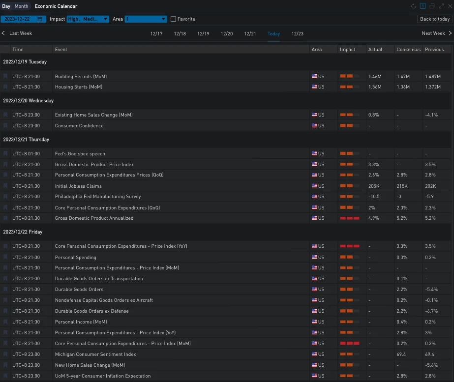
Task: Click the pop-out window icon in the title bar
Action: (432, 6)
